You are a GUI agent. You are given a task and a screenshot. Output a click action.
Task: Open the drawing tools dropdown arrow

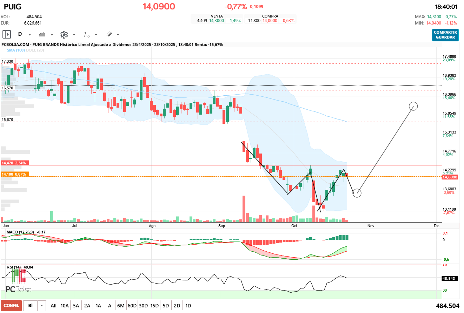118,35
